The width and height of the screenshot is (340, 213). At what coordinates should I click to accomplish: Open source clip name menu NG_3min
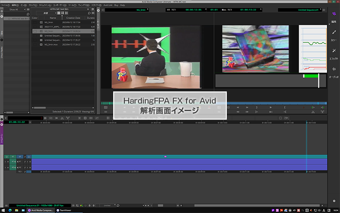coord(127,10)
